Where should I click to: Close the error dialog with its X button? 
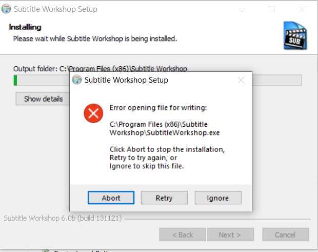point(241,80)
